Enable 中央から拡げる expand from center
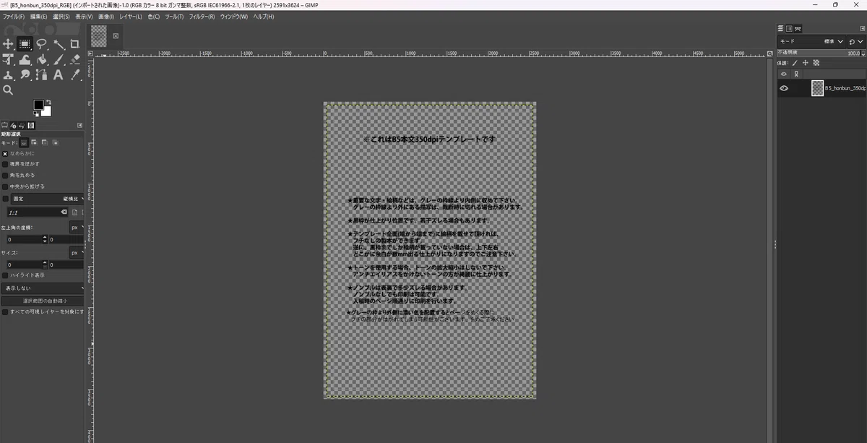 [x=5, y=186]
